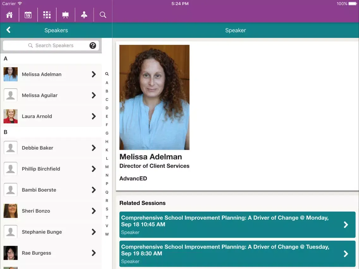Select Debbie Baker in the speakers list
Viewport: 359px width, 269px height.
(x=51, y=148)
